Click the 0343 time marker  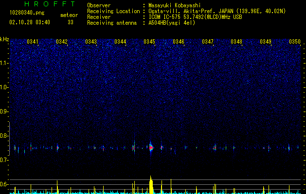91,42
